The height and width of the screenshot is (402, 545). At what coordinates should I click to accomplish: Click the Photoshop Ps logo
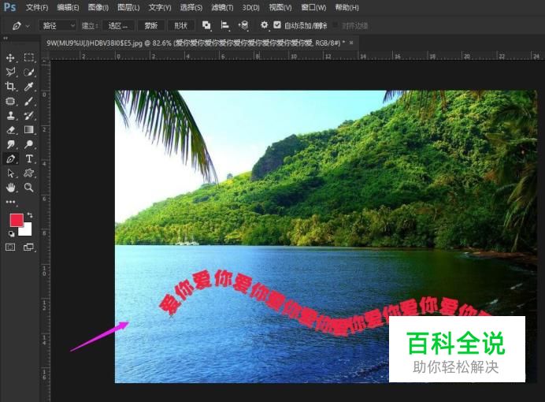pos(9,7)
